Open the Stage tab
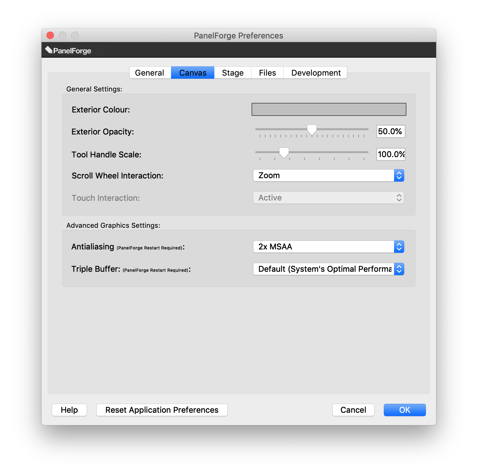This screenshot has height=471, width=482. point(233,73)
